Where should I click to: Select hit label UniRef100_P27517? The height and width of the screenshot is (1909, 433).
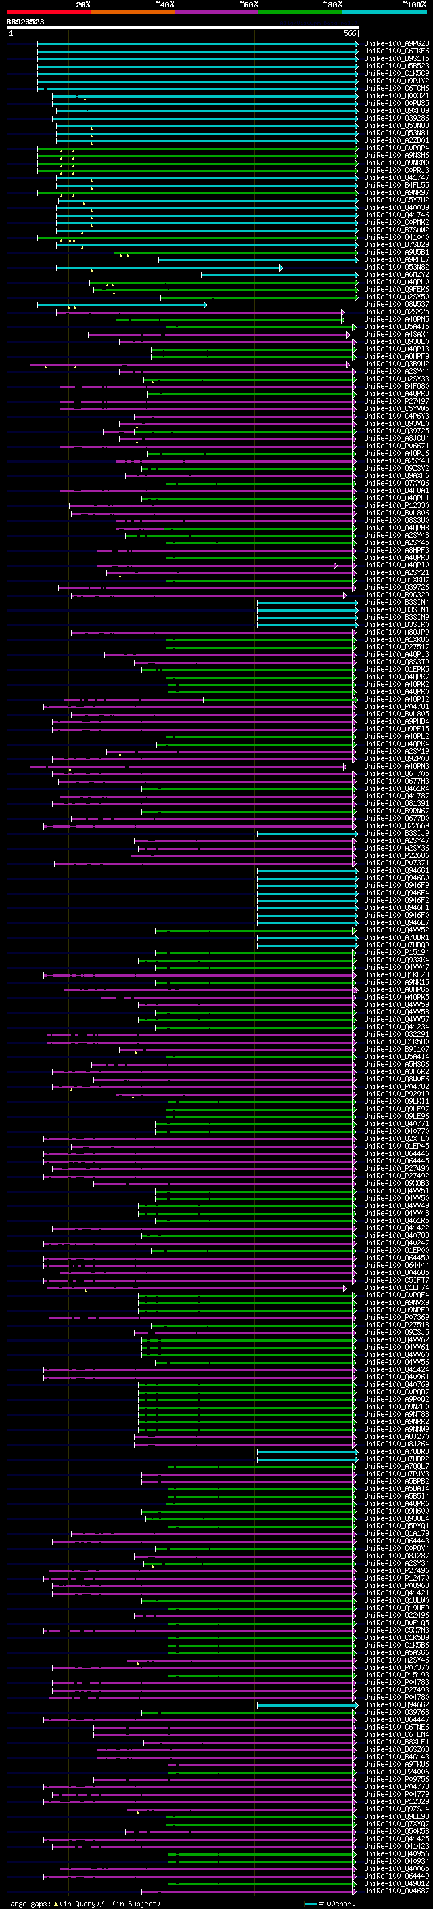[x=396, y=647]
